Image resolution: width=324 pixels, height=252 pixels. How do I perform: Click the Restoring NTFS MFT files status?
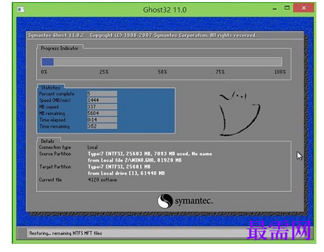66,233
